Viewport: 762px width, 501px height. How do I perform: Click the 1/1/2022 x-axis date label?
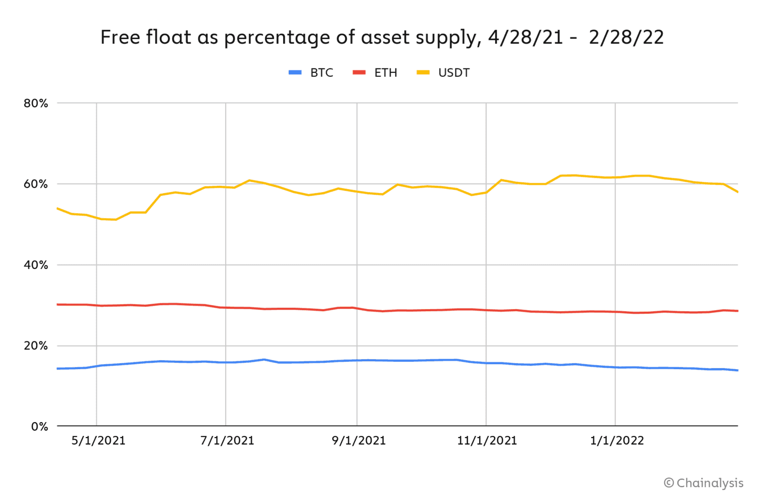point(617,441)
